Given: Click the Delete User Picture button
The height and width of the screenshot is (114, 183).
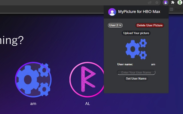Looking at the screenshot, I should tap(150, 25).
